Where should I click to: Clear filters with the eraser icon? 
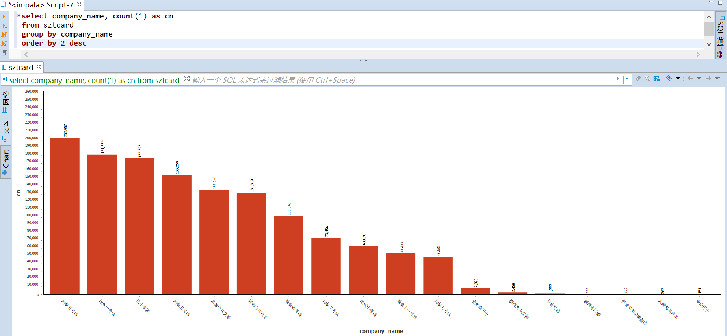pos(638,78)
